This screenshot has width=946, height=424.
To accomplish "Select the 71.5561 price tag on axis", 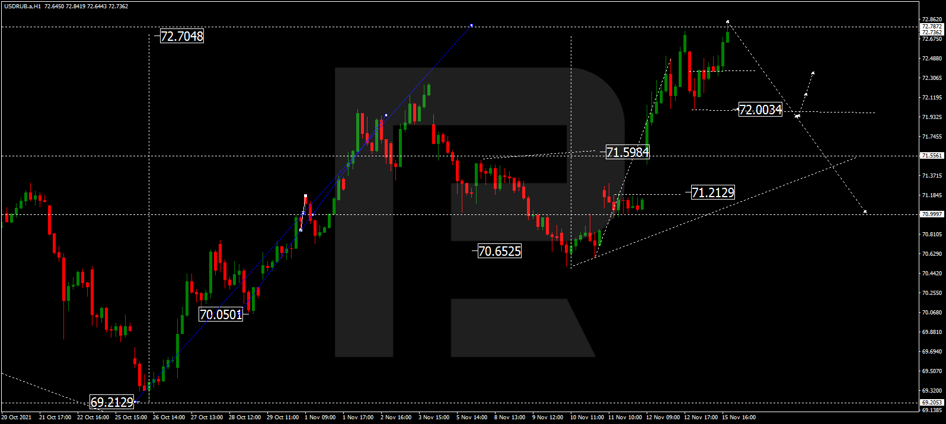I will point(931,156).
